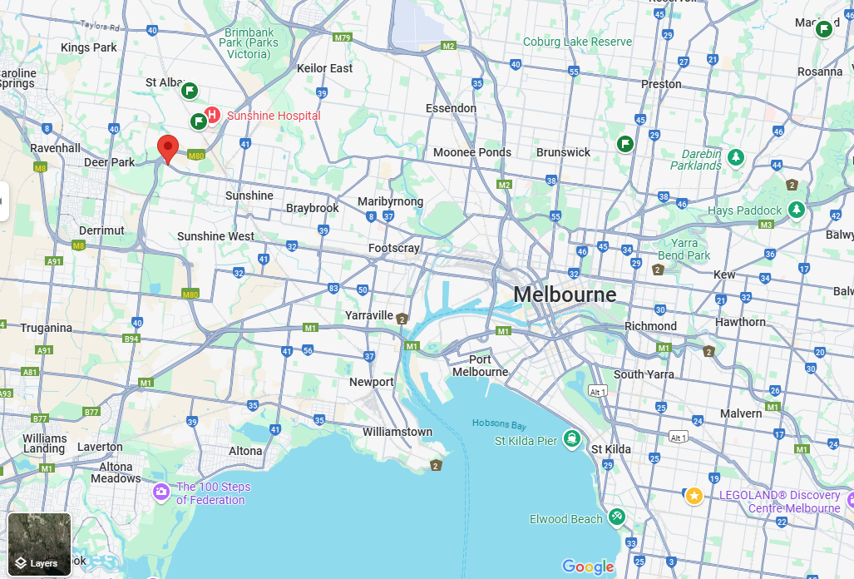This screenshot has width=854, height=579.
Task: Click the Altona Meadows label
Action: pos(116,473)
